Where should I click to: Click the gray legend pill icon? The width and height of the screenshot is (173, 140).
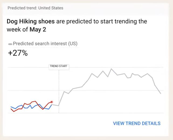point(10,44)
